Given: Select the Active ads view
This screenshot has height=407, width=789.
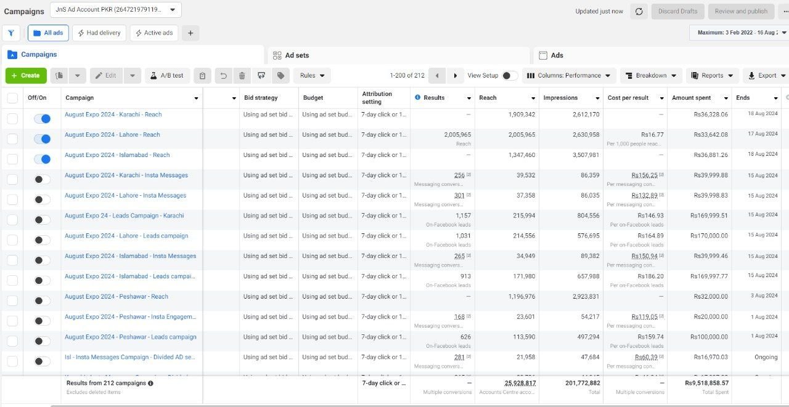Looking at the screenshot, I should pyautogui.click(x=154, y=33).
